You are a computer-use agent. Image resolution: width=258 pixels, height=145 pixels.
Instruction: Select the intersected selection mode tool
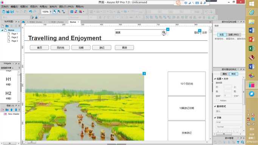55,12
